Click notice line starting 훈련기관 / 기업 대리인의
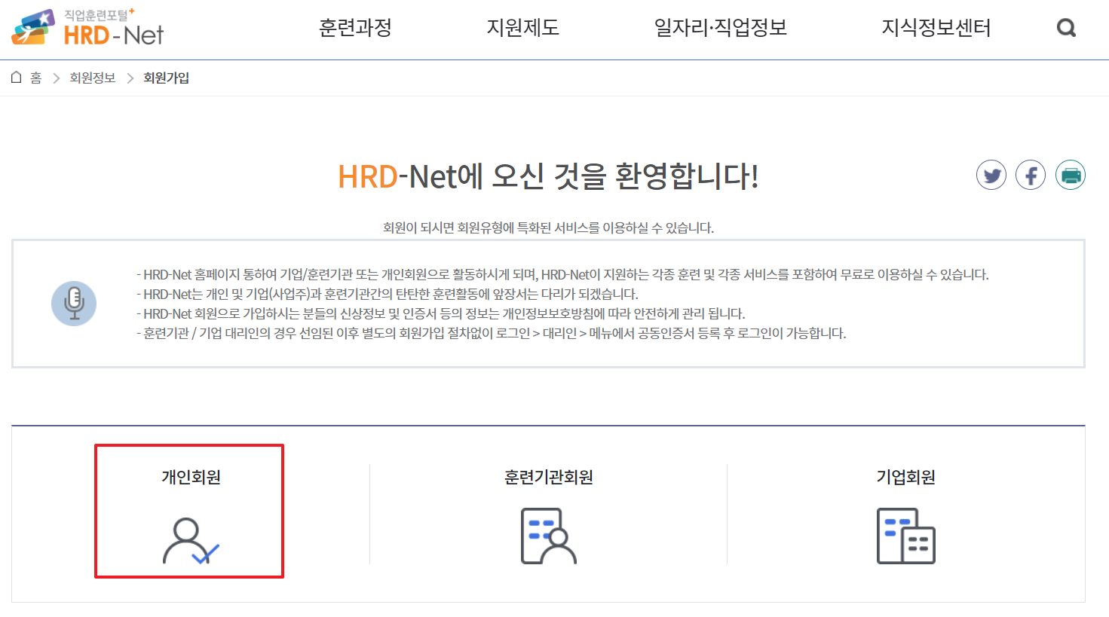Image resolution: width=1109 pixels, height=617 pixels. [491, 333]
